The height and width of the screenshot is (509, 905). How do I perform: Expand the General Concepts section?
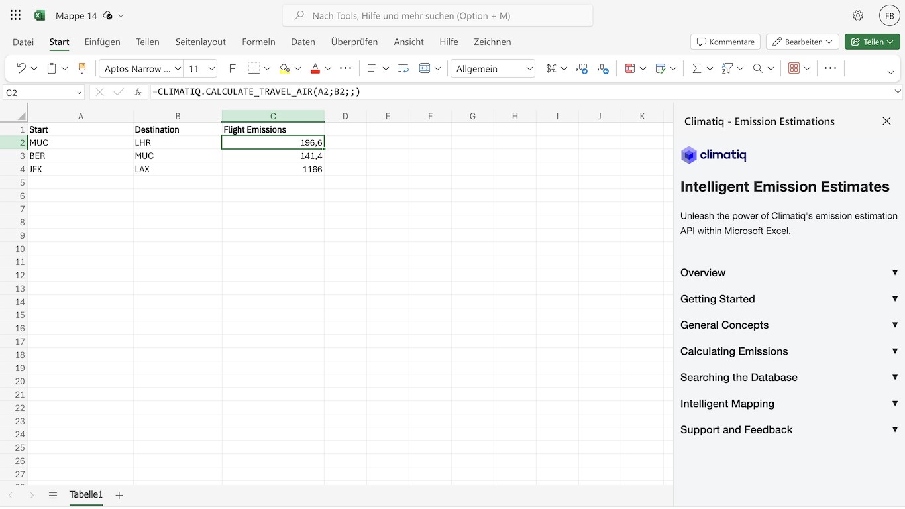(x=789, y=325)
